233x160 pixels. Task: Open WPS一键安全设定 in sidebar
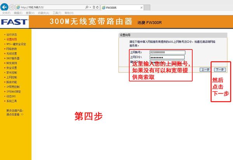(x=16, y=44)
